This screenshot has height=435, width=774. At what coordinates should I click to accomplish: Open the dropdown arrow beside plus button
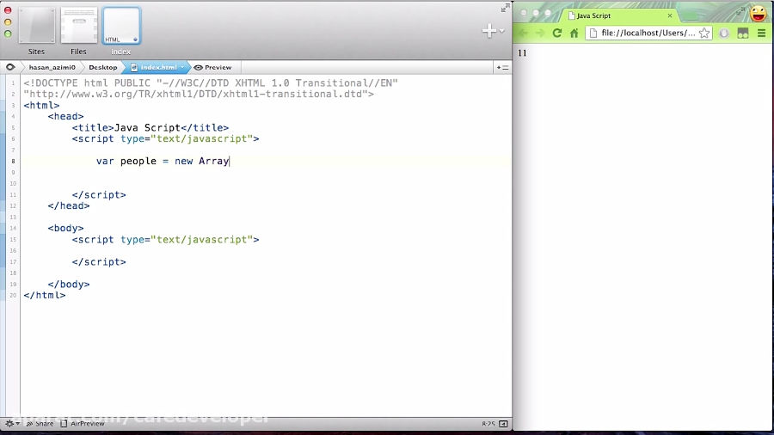(502, 31)
